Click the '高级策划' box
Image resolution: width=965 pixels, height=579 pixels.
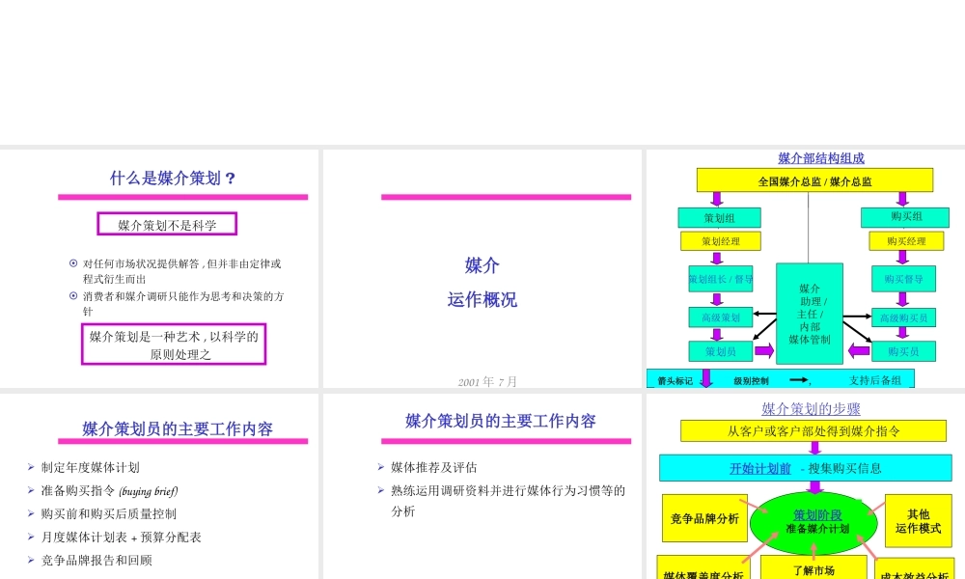click(x=721, y=317)
